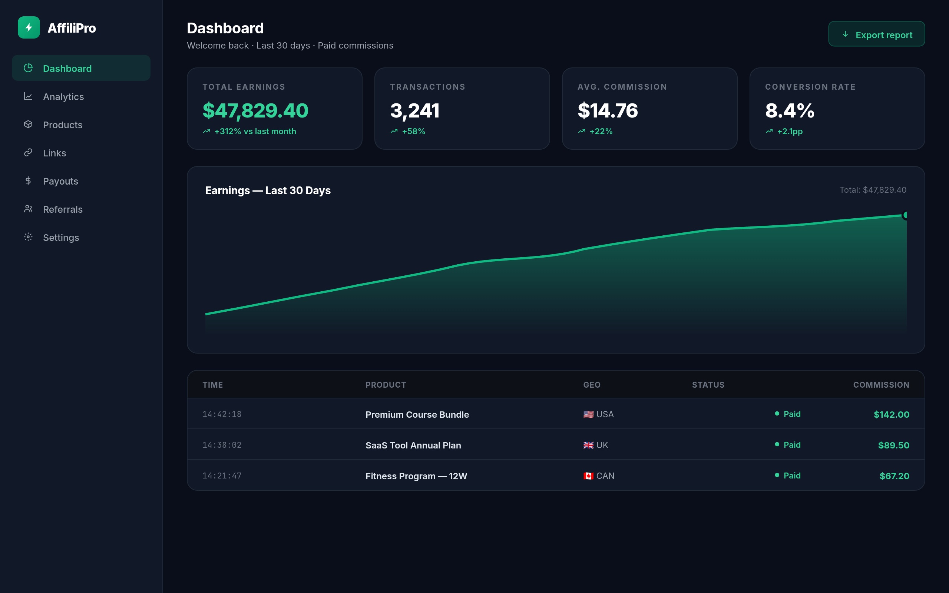Click the Paid status in the UK row
Image resolution: width=949 pixels, height=593 pixels.
tap(788, 445)
